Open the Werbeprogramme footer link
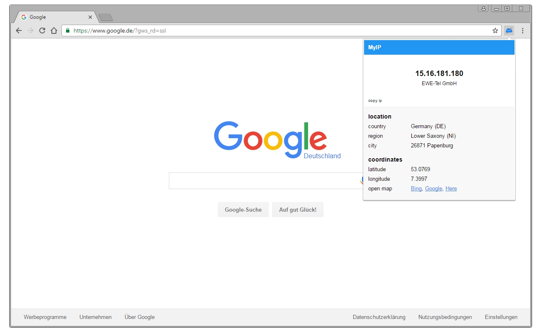535x334 pixels. [x=45, y=317]
